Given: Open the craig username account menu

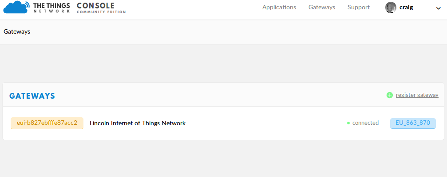Looking at the screenshot, I should coord(406,8).
